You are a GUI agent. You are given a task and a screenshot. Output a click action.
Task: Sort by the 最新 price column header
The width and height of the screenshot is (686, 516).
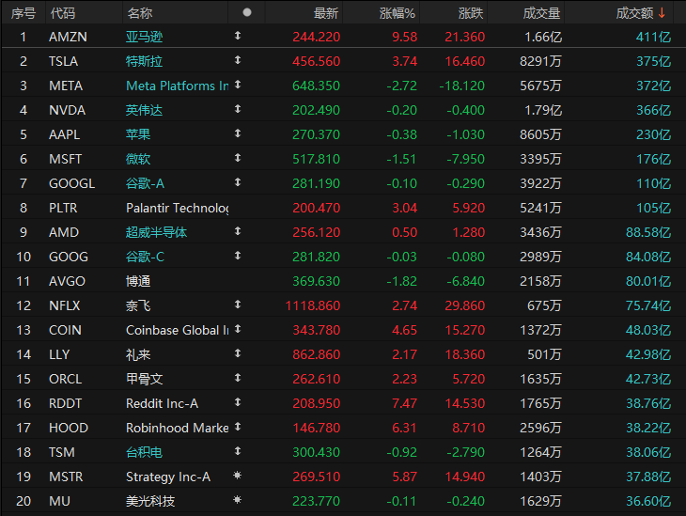pyautogui.click(x=326, y=13)
